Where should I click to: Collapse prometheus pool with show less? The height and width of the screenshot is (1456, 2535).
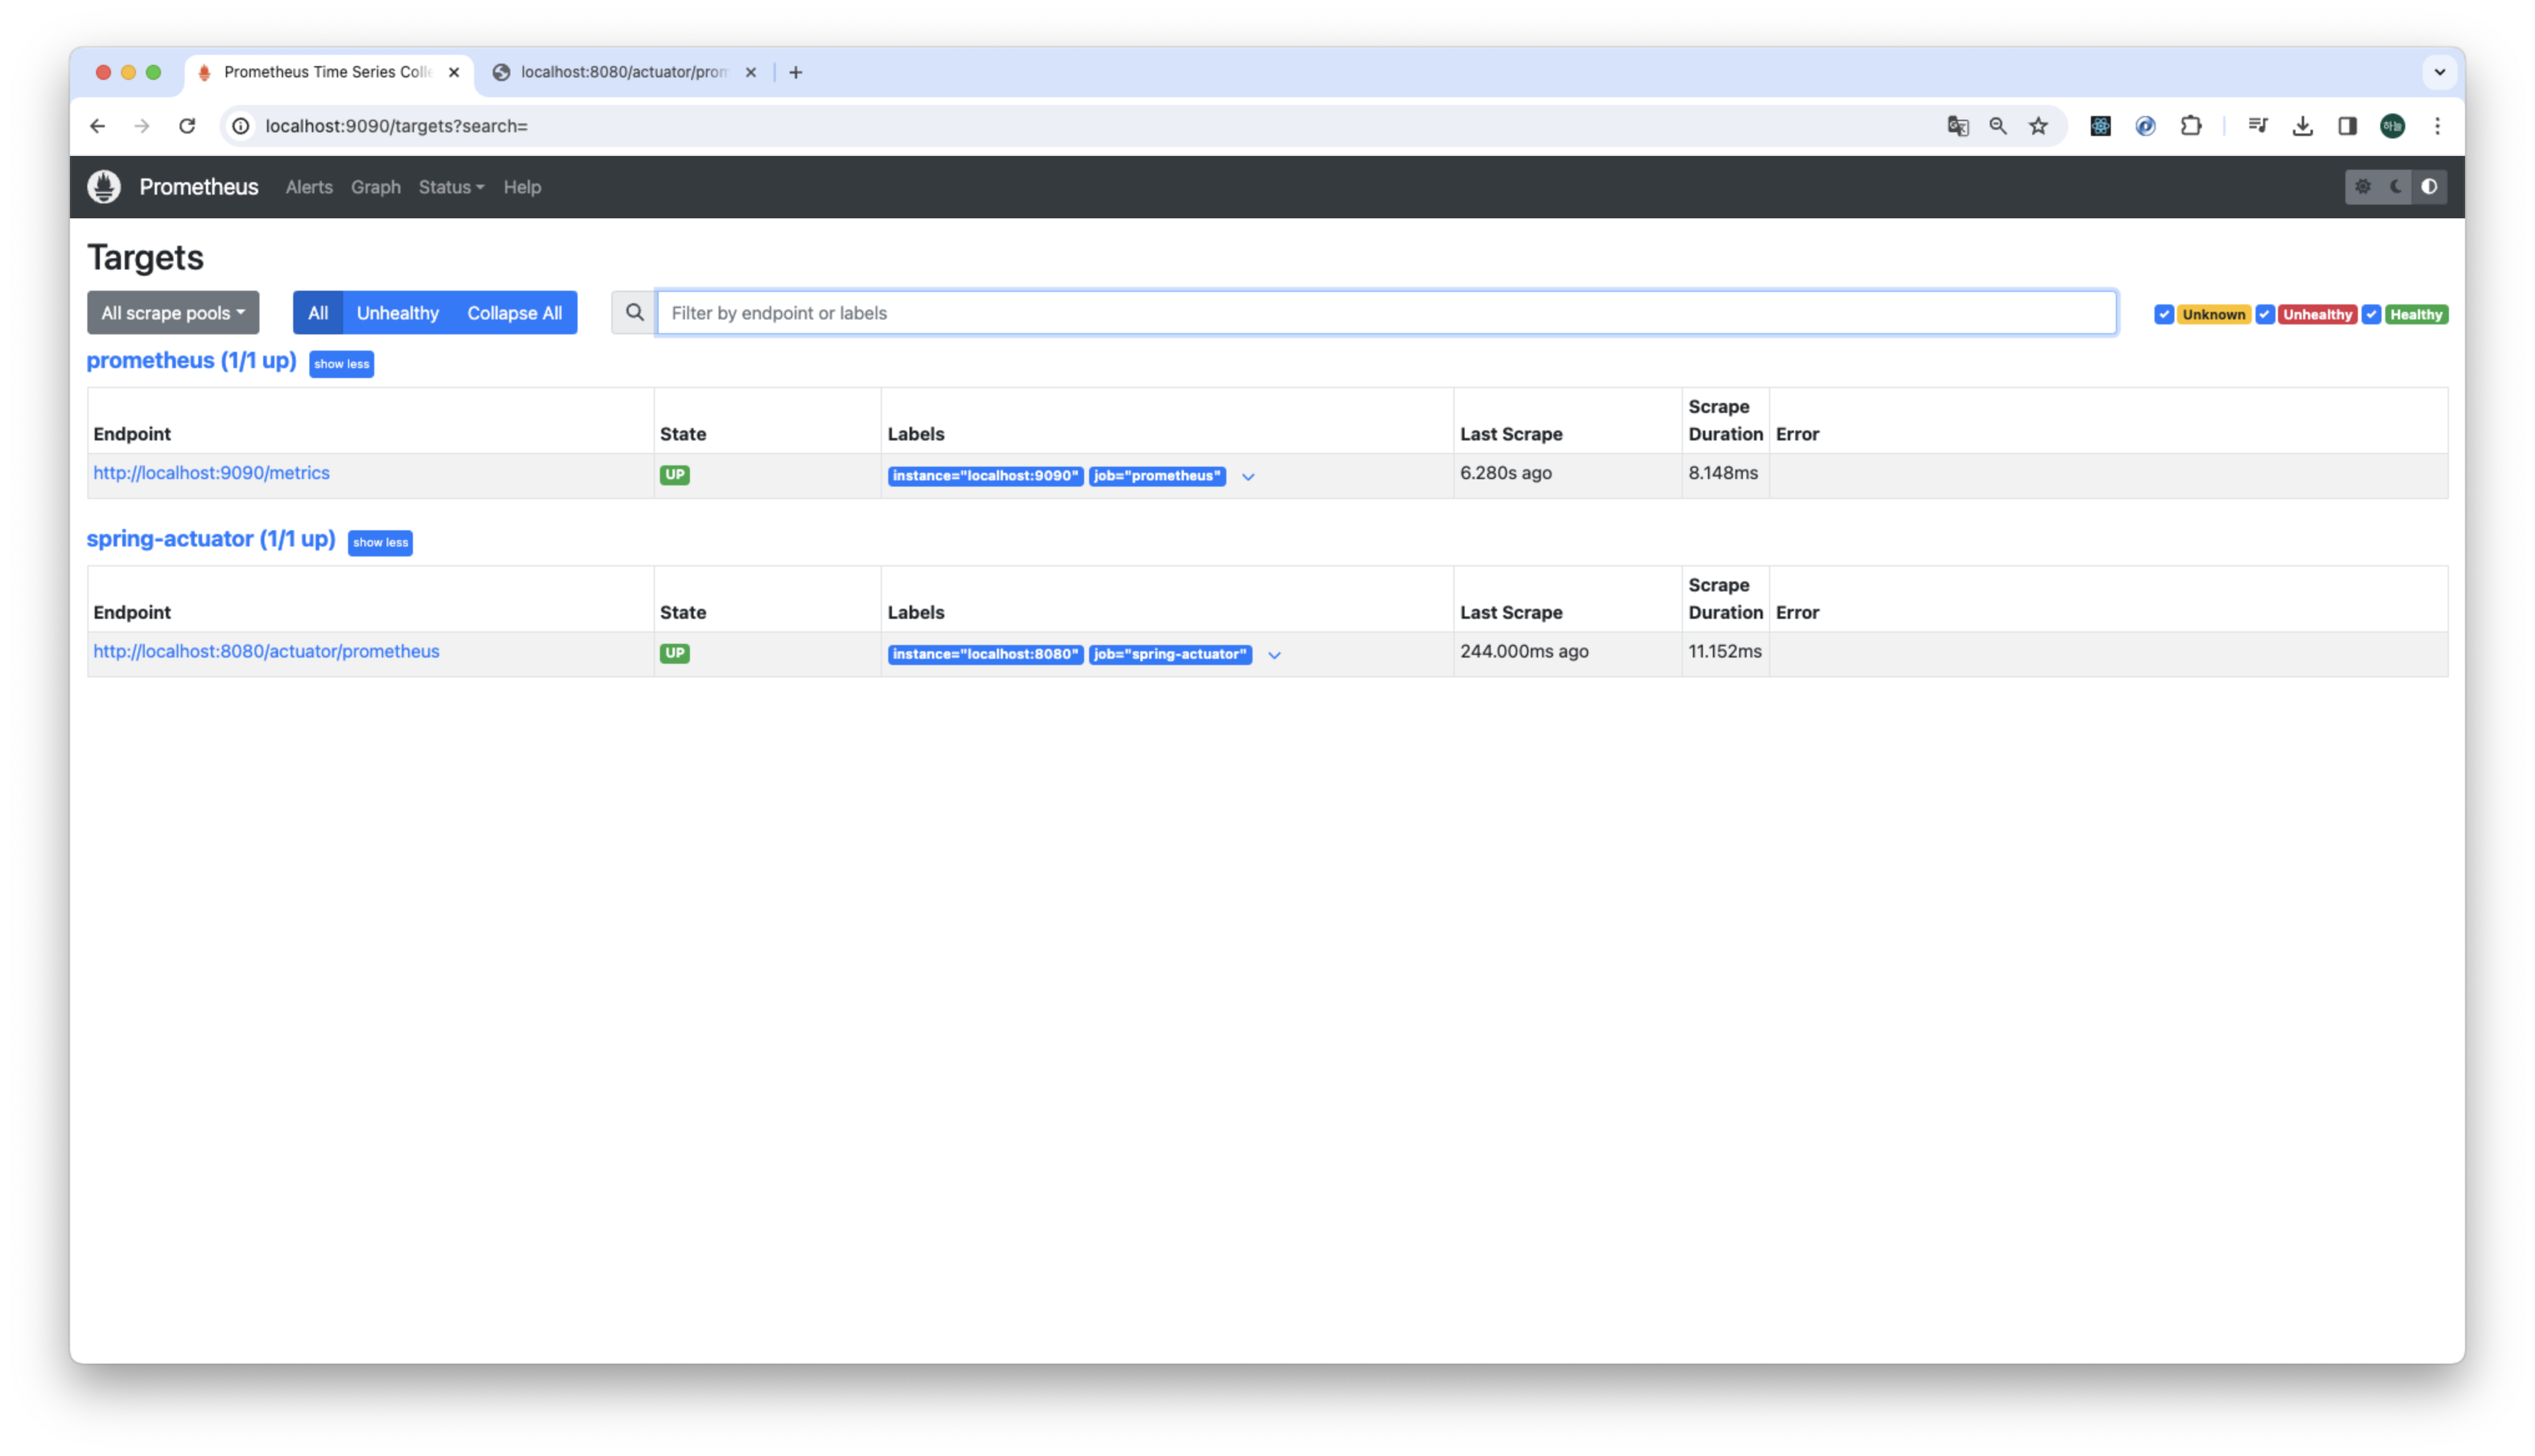(x=342, y=364)
